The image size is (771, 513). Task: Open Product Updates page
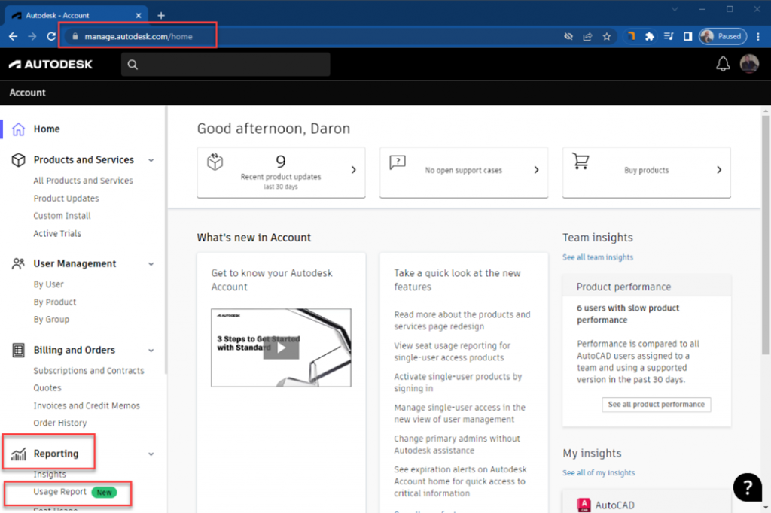(66, 198)
